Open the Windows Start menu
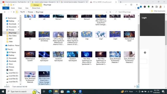Screen dimensions: 167x94 3,91
